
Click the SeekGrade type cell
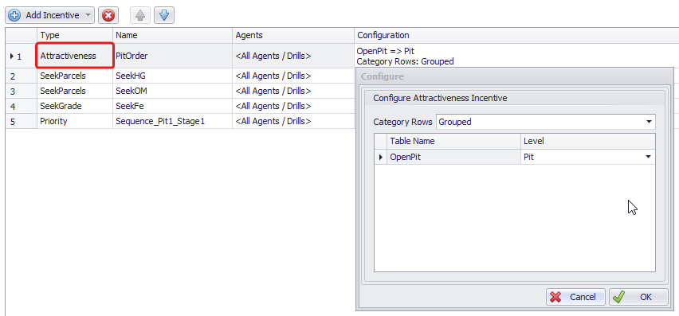click(75, 106)
